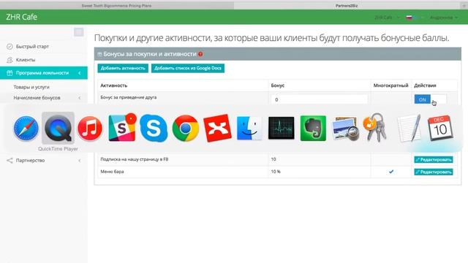Click the Партнерство share icon

tap(10, 161)
